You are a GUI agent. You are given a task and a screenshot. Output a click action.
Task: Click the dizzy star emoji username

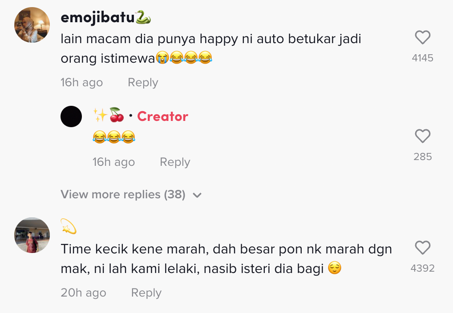[x=69, y=227]
